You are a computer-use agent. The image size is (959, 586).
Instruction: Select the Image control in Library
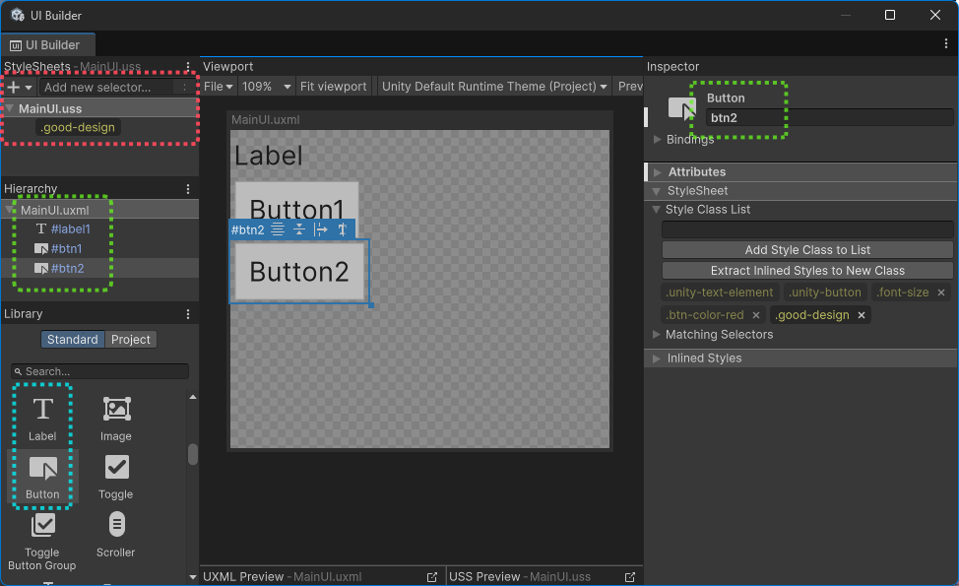(x=115, y=418)
